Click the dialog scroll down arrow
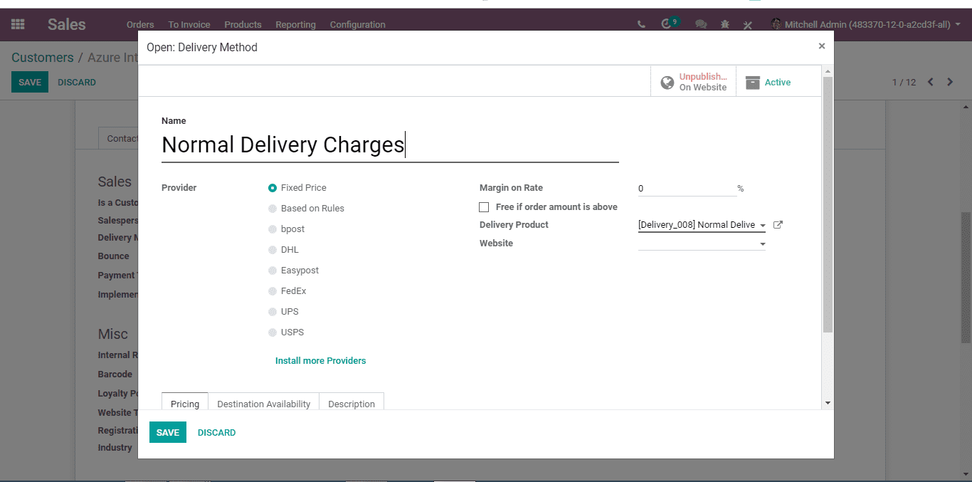 tap(828, 403)
